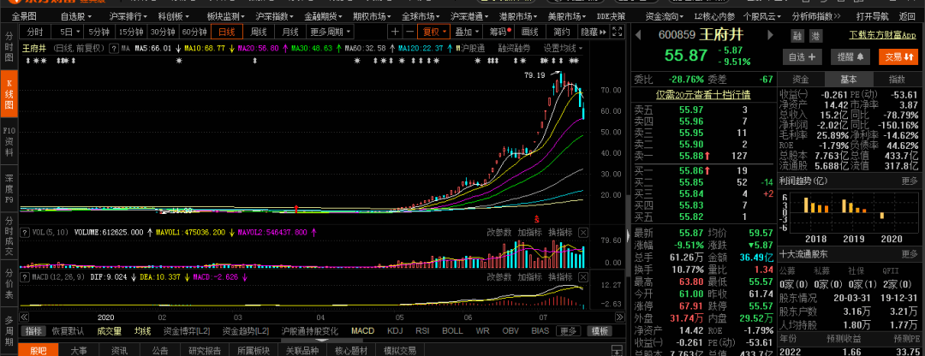Toggle the MACD indicator
This screenshot has height=356, width=925.
point(362,331)
